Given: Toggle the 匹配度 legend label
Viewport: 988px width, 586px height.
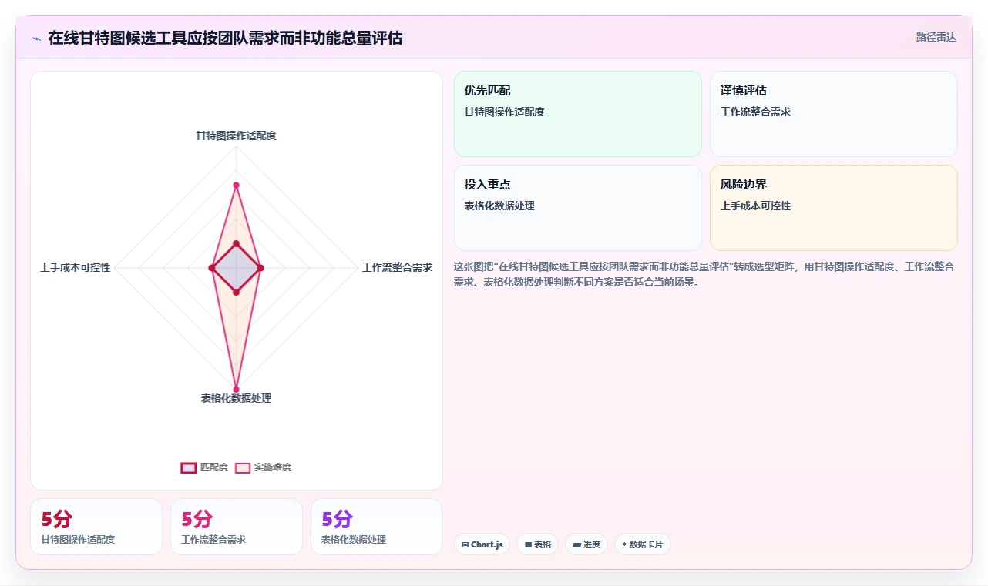Looking at the screenshot, I should [214, 467].
